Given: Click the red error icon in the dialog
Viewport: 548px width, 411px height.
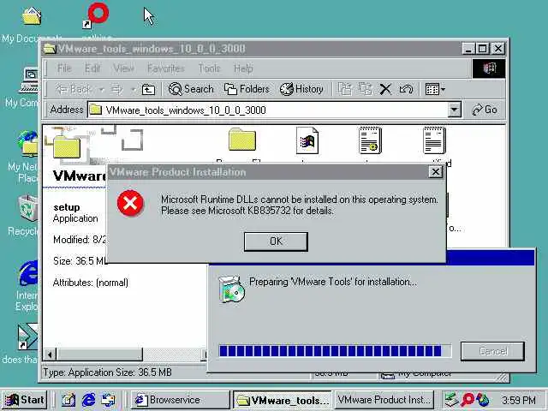Looking at the screenshot, I should 130,203.
